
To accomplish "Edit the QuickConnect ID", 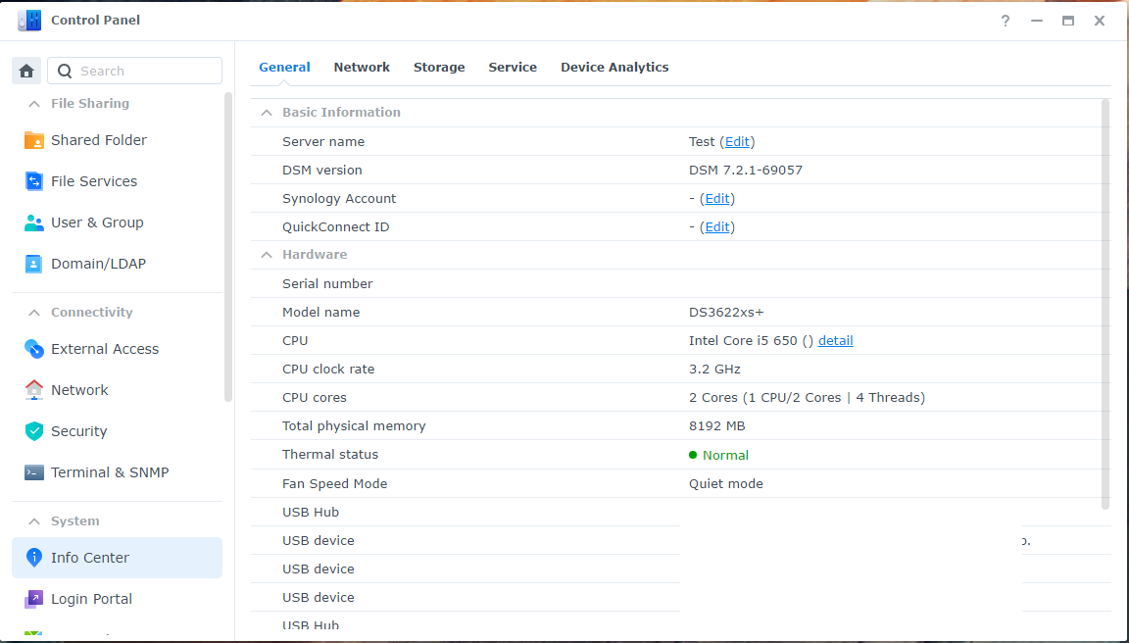I will click(x=717, y=226).
